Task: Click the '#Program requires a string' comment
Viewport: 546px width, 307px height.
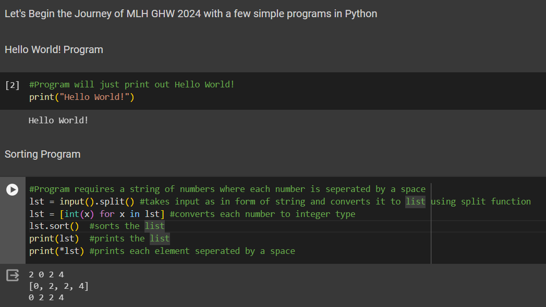Action: pyautogui.click(x=227, y=189)
